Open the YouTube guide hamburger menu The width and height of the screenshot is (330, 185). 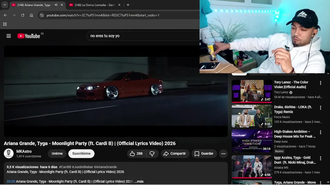coord(9,36)
